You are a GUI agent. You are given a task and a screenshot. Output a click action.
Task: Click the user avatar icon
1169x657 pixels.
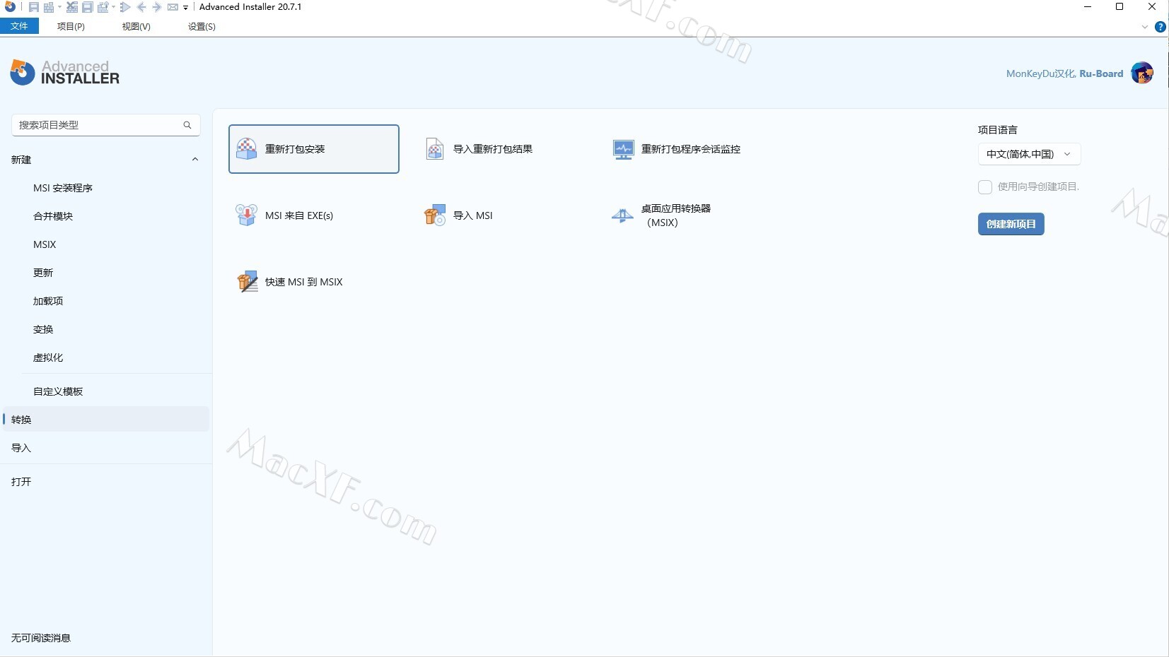tap(1142, 73)
